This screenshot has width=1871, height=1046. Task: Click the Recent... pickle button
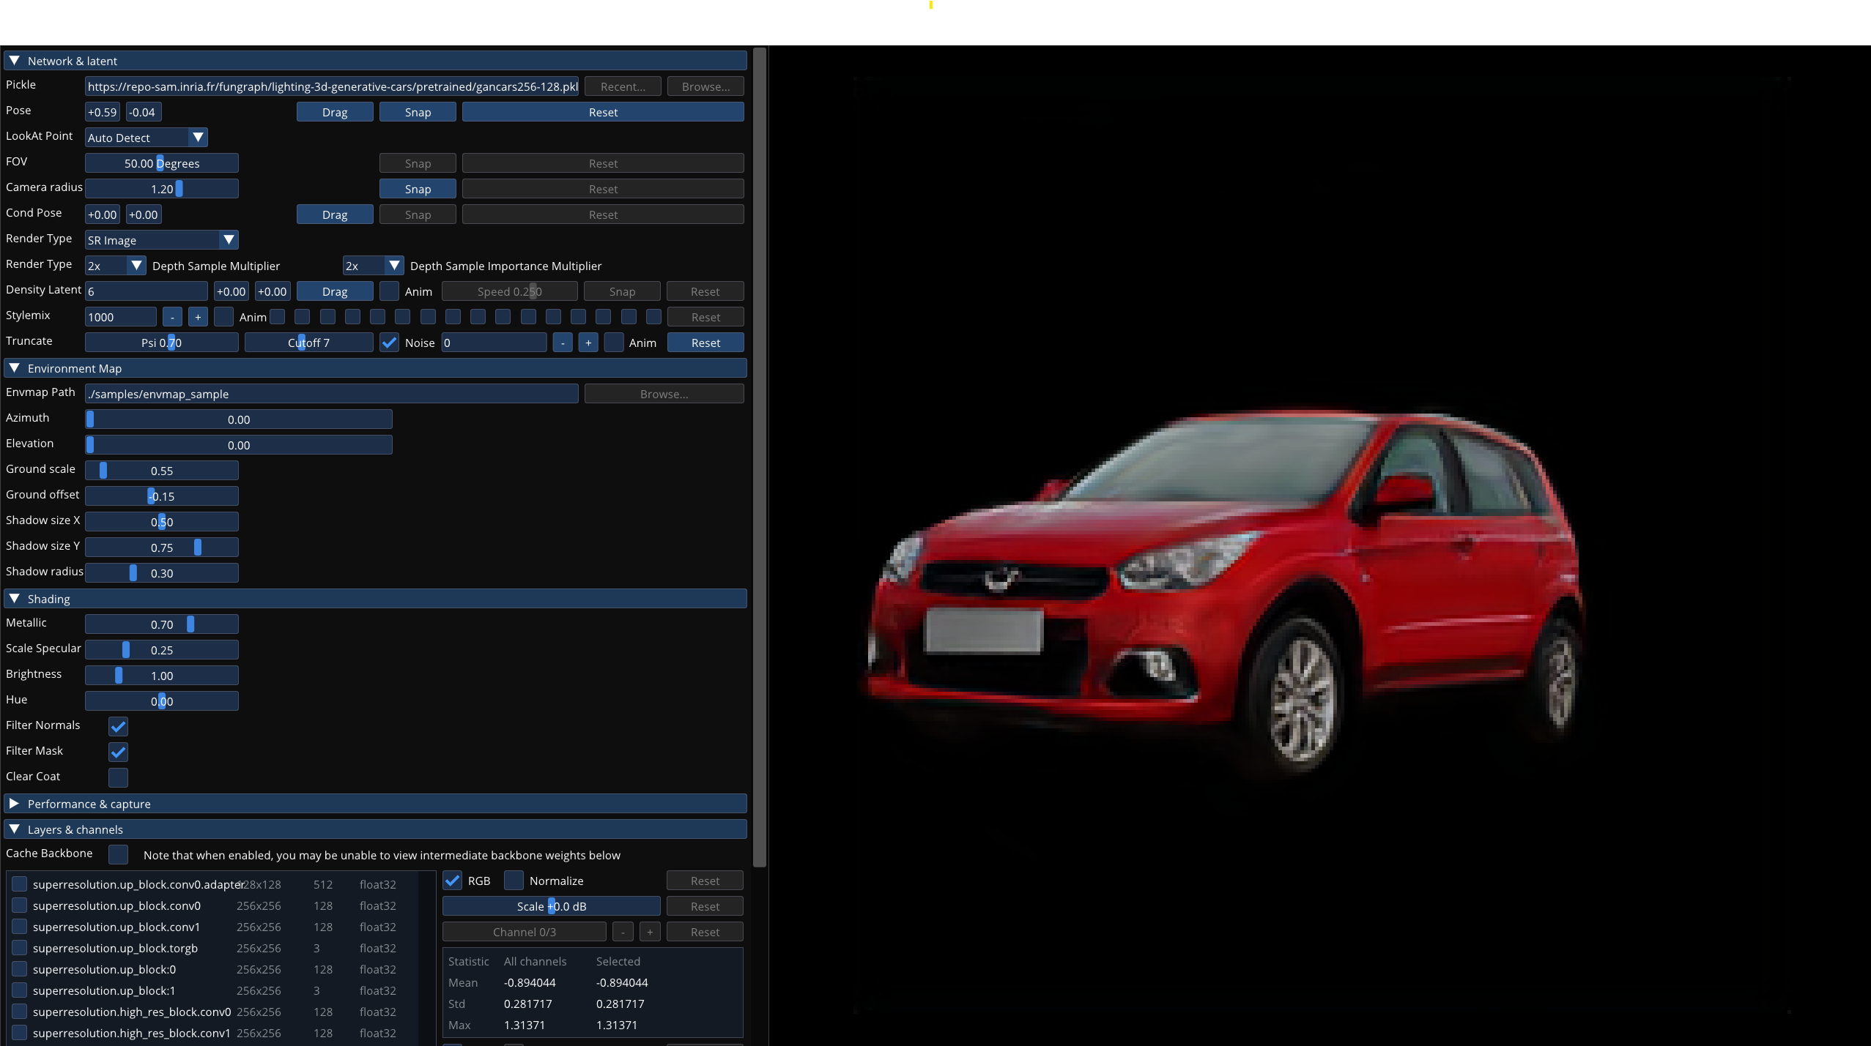click(623, 86)
